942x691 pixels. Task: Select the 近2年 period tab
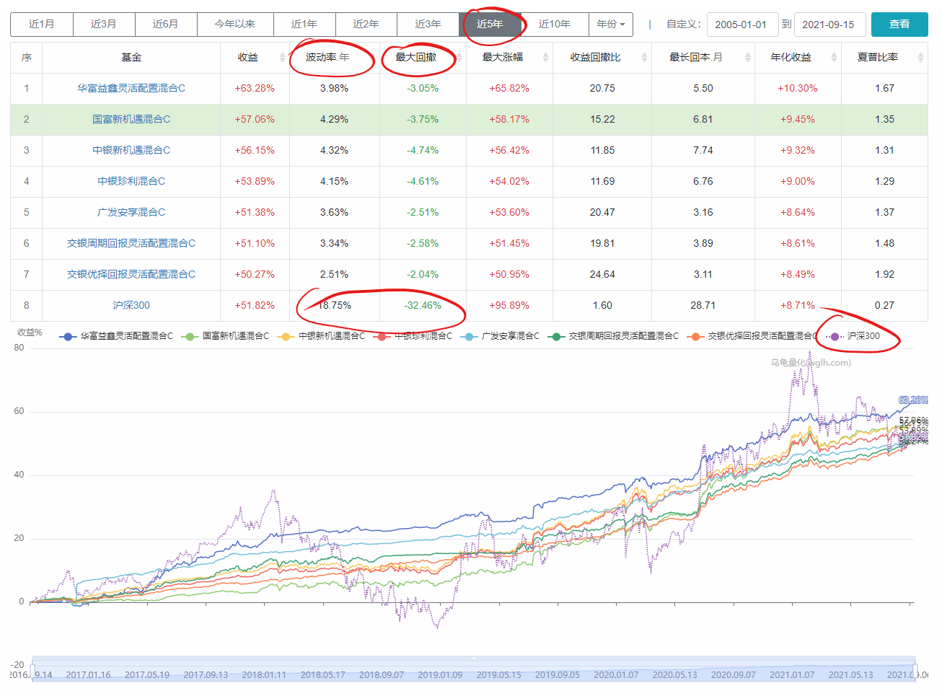[x=366, y=24]
